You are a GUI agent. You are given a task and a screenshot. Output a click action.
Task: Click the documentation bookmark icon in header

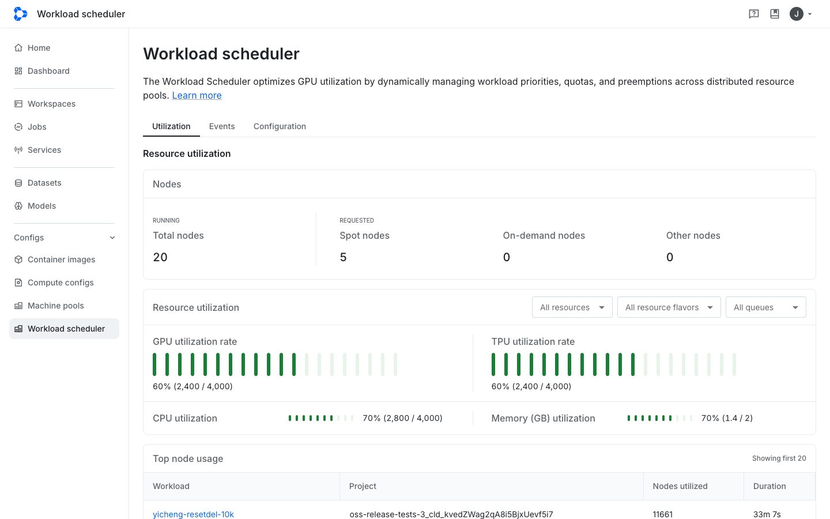775,14
